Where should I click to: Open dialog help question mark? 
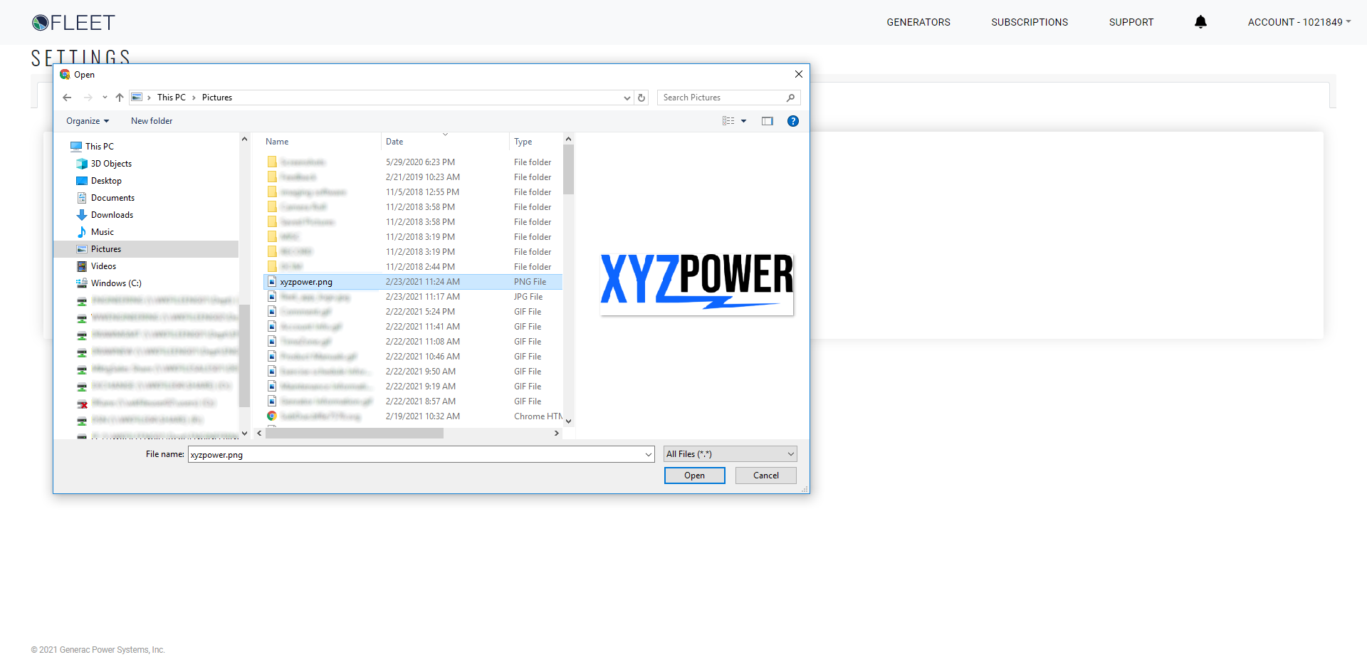point(792,121)
